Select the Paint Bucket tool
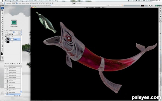Viewport: 162px width, 101px height. click(x=2, y=31)
